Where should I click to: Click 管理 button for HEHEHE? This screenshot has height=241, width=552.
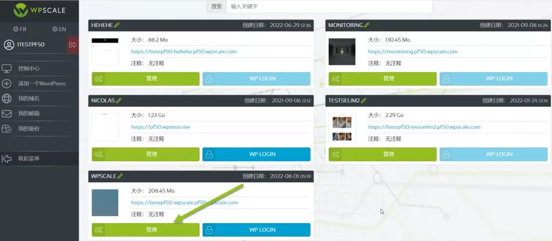click(x=146, y=79)
